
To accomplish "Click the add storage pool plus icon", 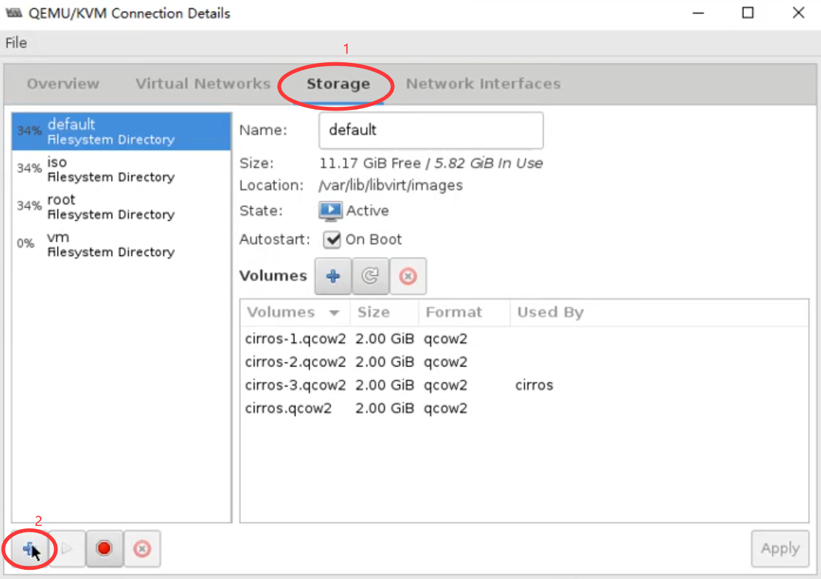I will coord(29,549).
